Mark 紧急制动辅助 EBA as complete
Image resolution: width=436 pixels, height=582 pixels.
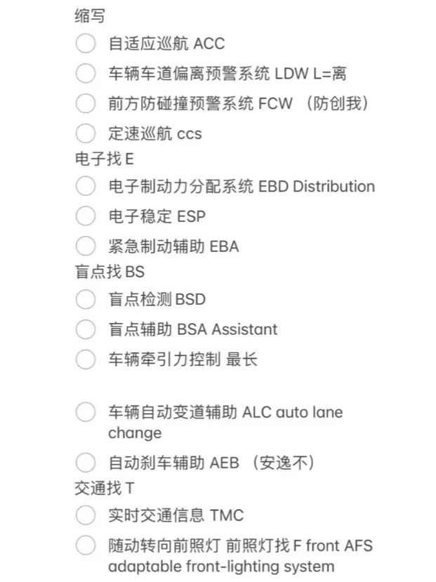tap(85, 246)
